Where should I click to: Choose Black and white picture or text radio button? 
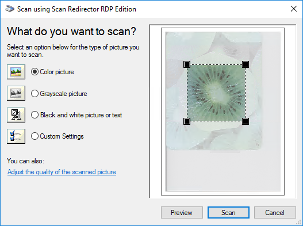(x=34, y=115)
